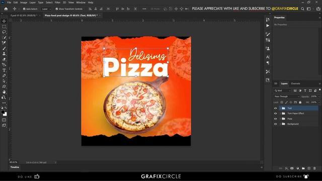This screenshot has height=181, width=322.
Task: Click more align options three dots
Action: tap(144, 9)
